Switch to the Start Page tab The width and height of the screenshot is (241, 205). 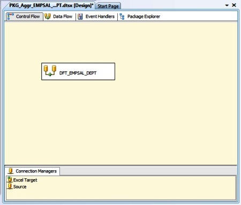pos(108,6)
